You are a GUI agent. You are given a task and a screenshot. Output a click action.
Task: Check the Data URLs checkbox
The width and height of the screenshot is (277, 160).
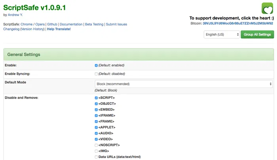[x=96, y=157]
